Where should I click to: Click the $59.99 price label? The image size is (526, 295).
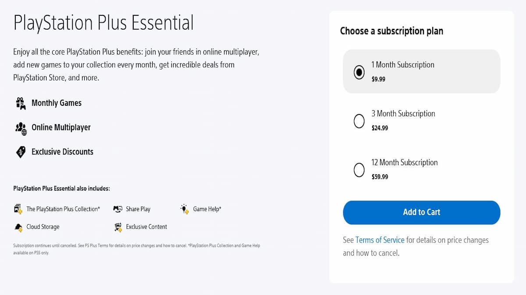coord(380,177)
